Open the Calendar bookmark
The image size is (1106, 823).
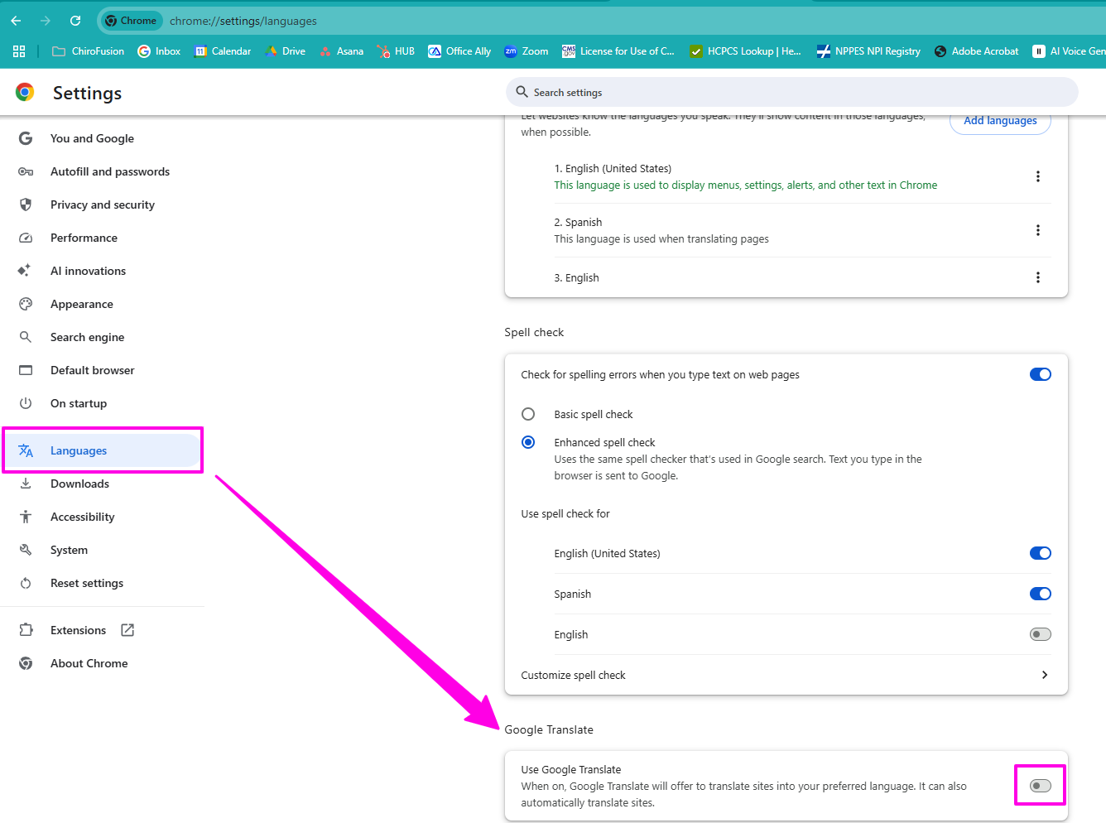(223, 51)
